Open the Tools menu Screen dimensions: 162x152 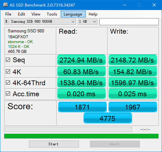(x=52, y=14)
